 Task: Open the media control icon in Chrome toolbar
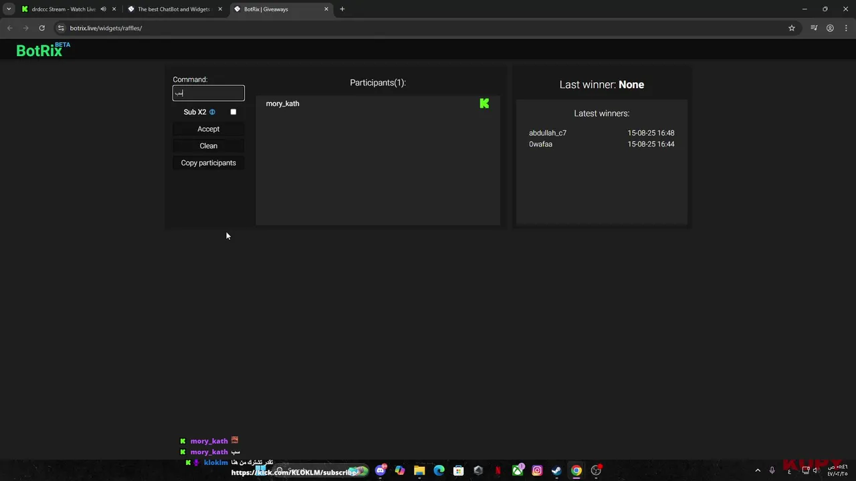814,28
